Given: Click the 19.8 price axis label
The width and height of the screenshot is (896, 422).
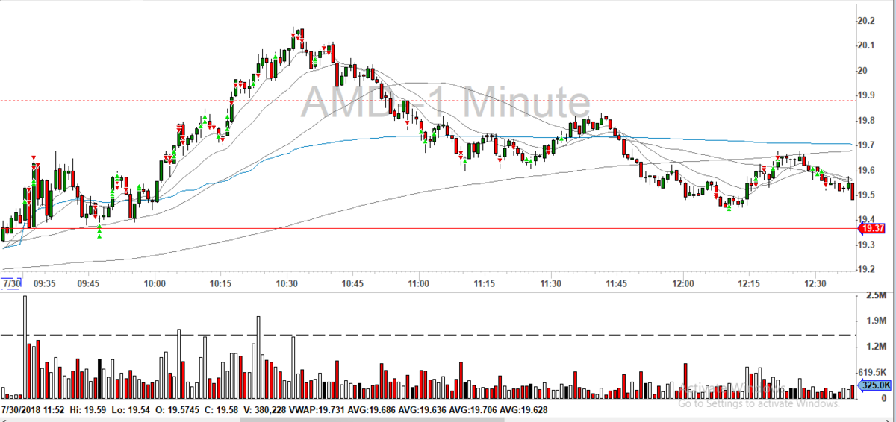Looking at the screenshot, I should [868, 121].
